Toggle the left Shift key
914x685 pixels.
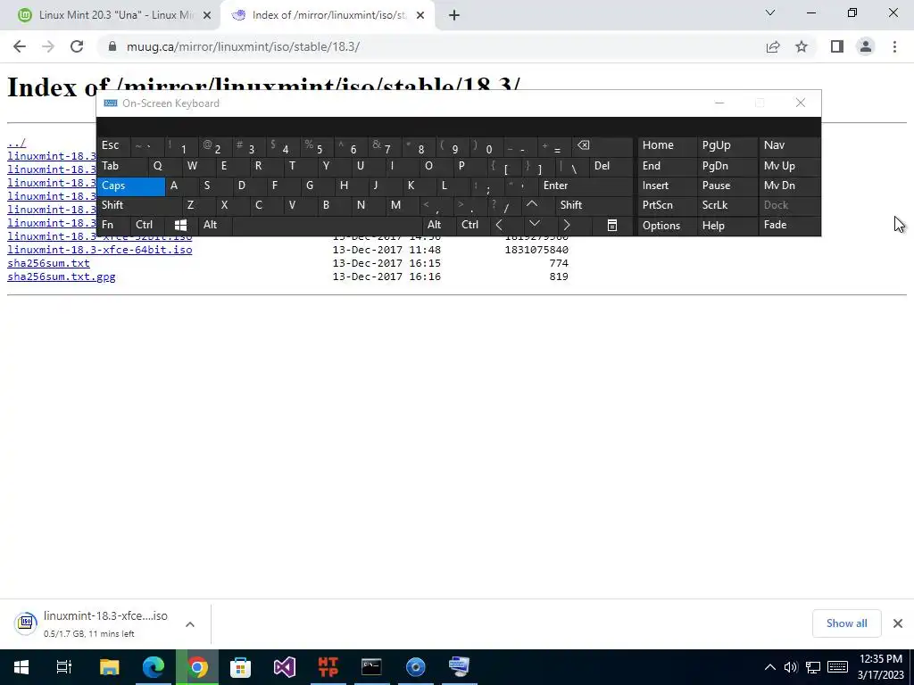coord(139,205)
